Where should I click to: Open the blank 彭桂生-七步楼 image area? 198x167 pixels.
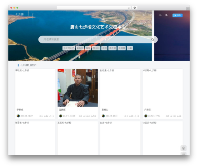(x=120, y=88)
